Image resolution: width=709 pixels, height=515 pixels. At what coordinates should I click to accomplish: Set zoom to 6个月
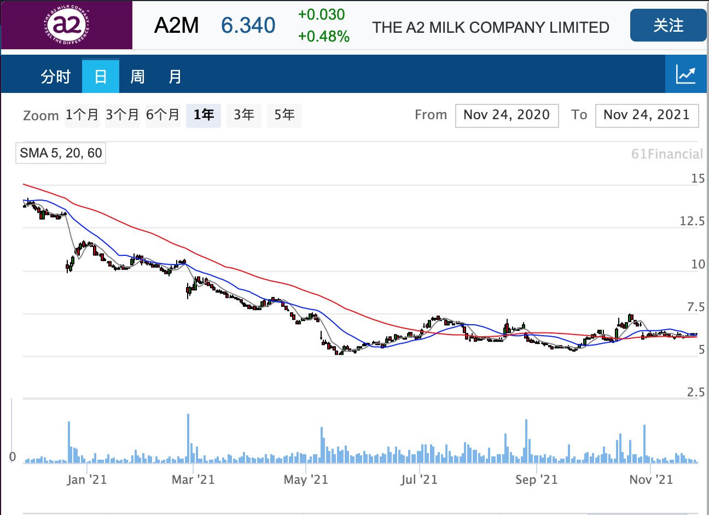[x=163, y=115]
